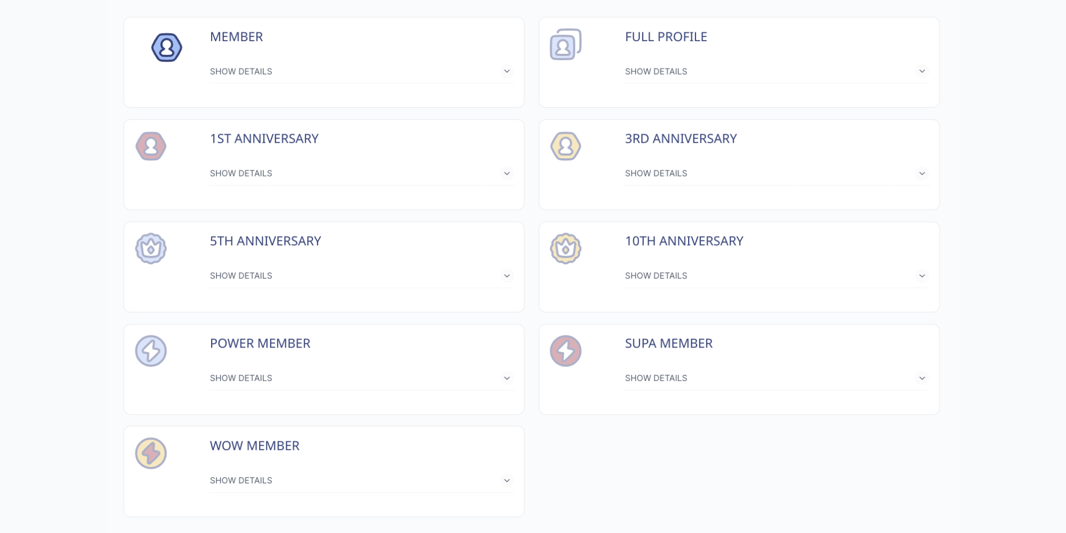Open the Wow Member details chevron
This screenshot has width=1066, height=533.
click(507, 480)
